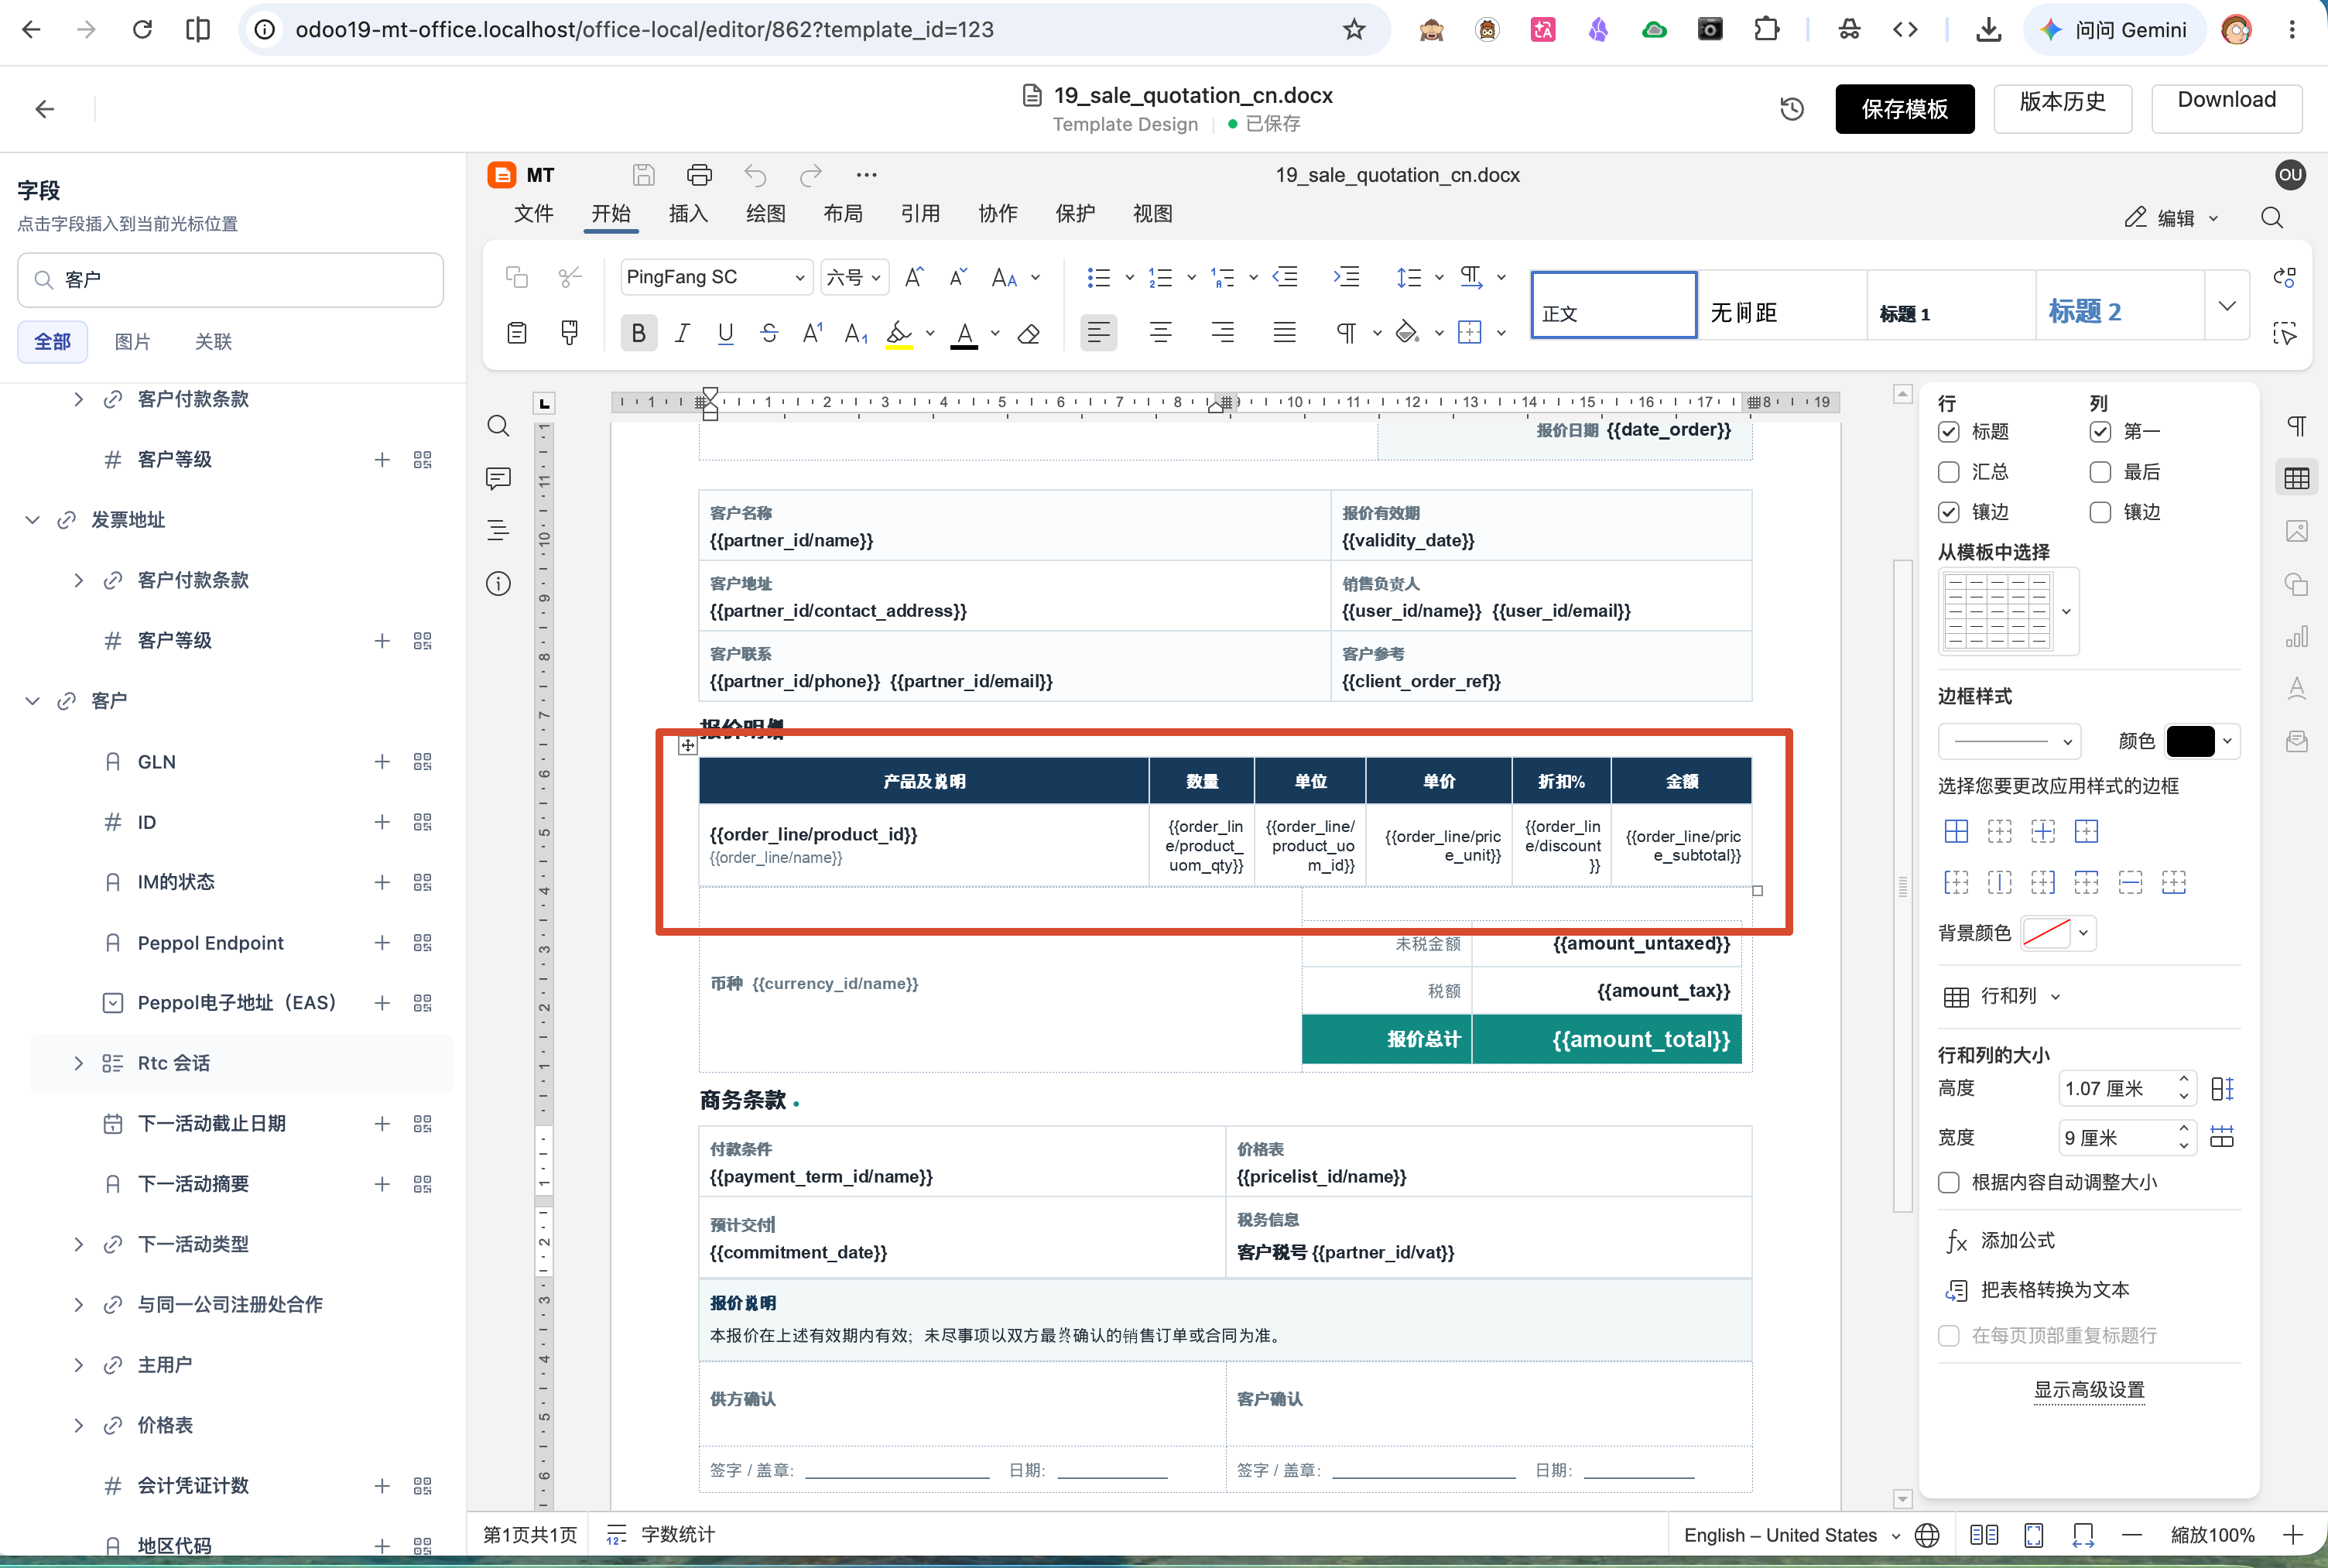The image size is (2328, 1568).
Task: Center align the paragraph
Action: point(1160,333)
